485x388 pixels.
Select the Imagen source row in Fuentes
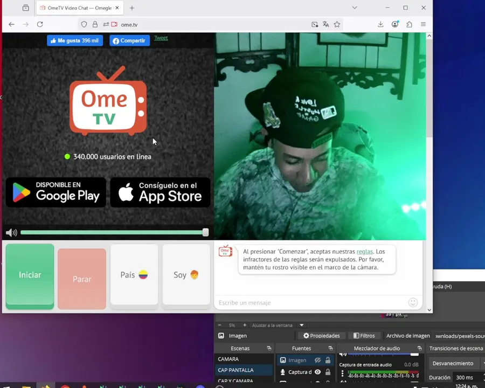[305, 360]
